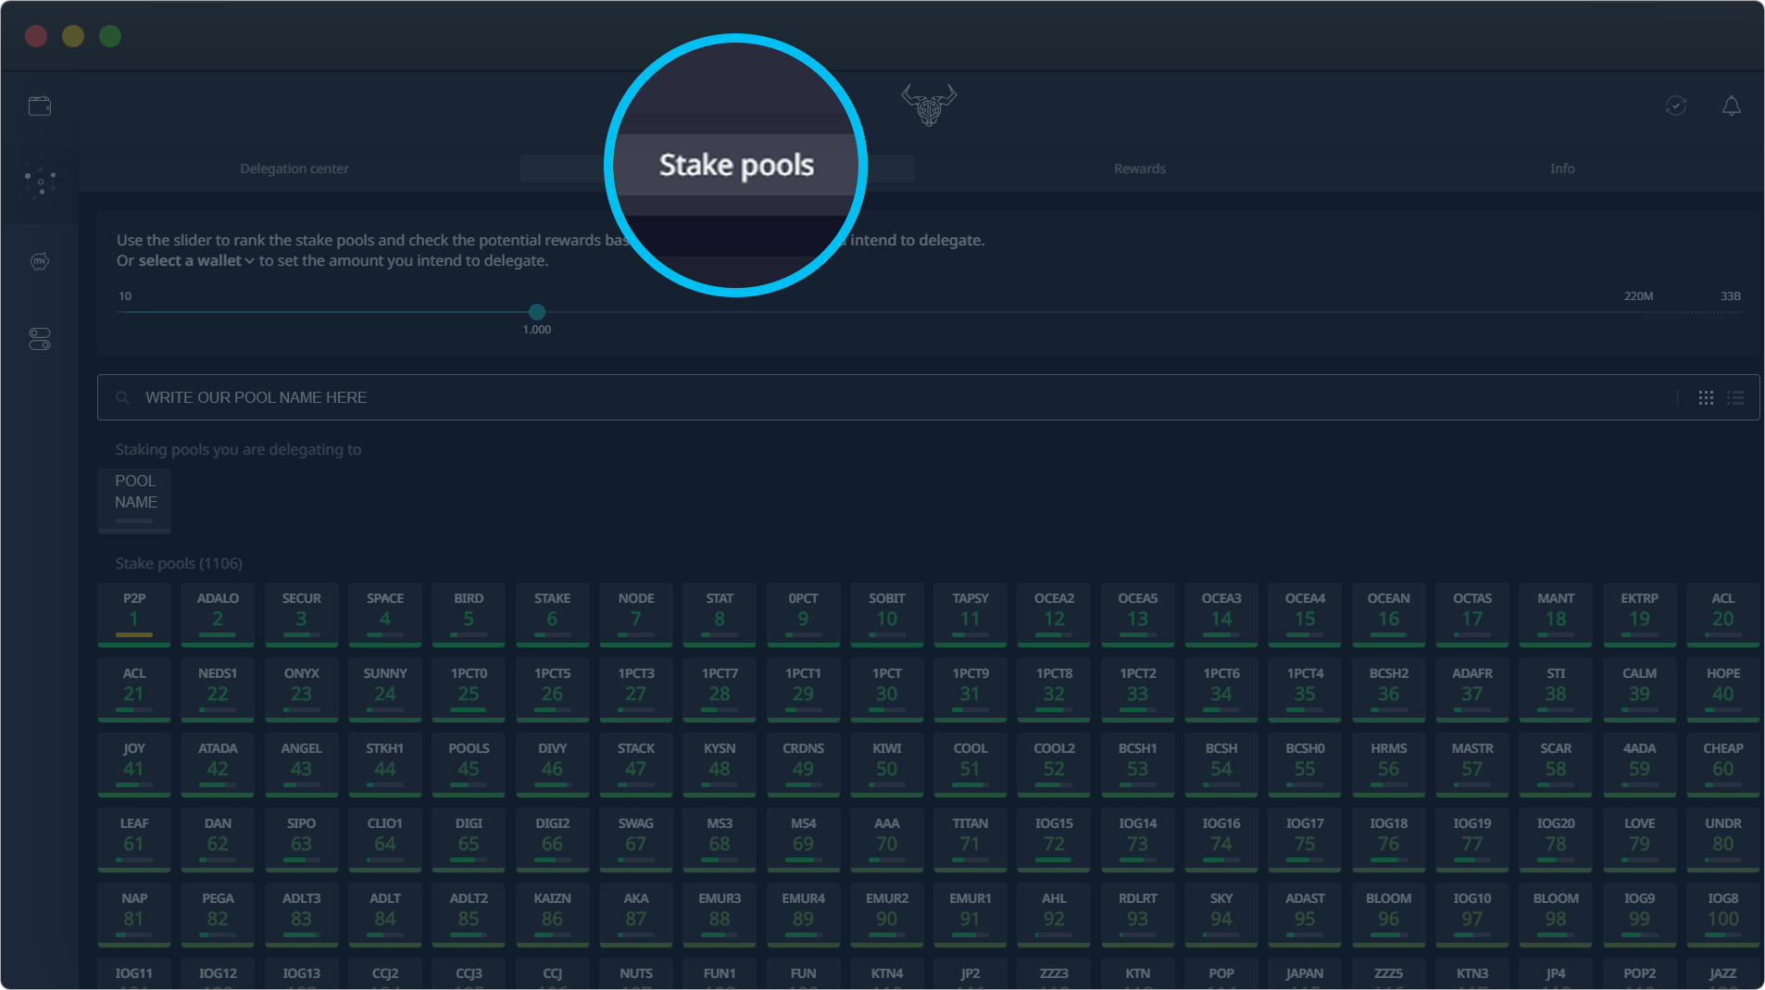The height and width of the screenshot is (990, 1765).
Task: Open stake pool LEAF ranked 61
Action: click(134, 840)
